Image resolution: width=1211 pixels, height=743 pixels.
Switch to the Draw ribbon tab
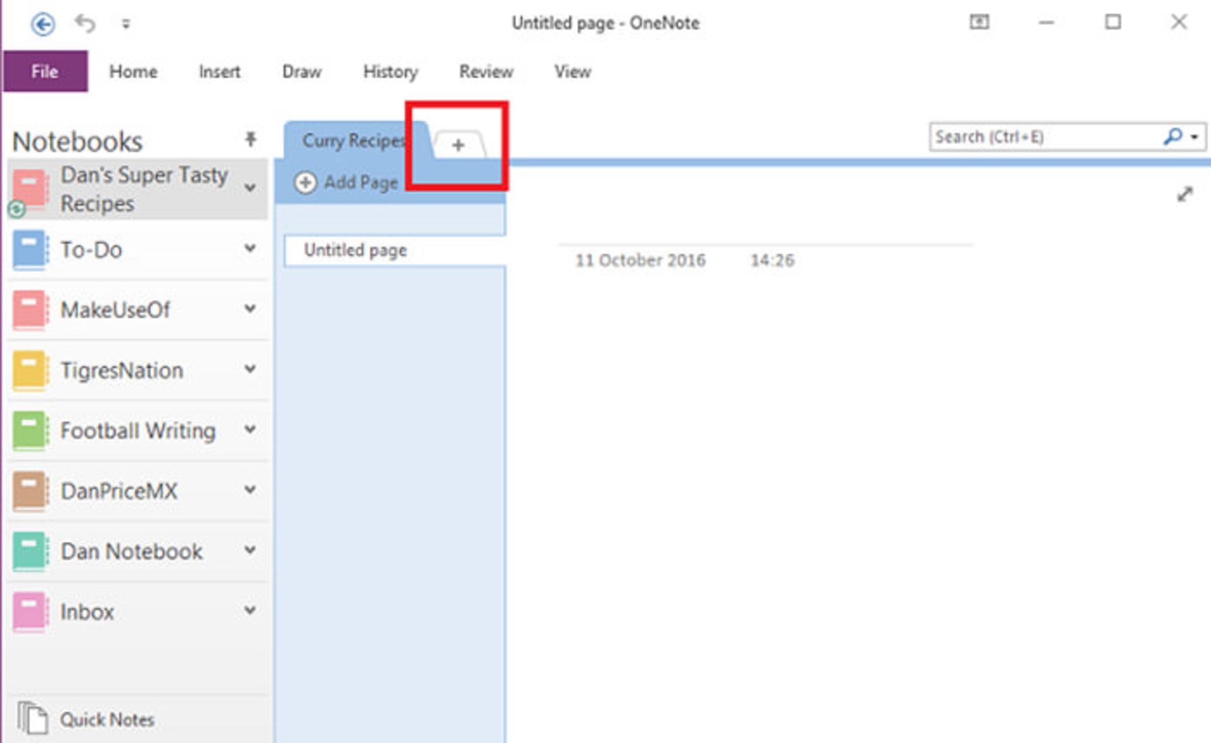(301, 72)
